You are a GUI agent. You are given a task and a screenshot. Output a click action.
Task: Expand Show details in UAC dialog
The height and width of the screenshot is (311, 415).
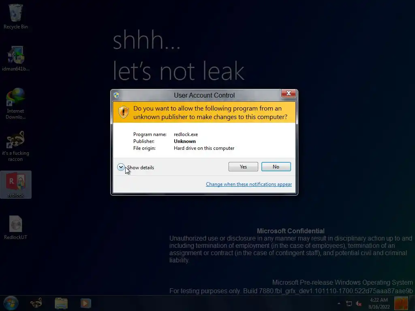pos(135,167)
